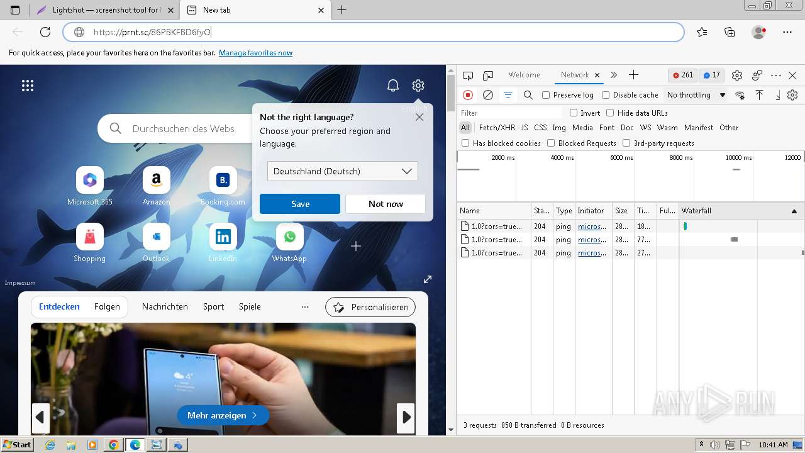Open the Edge favorites star-list icon
This screenshot has height=453, width=805.
[702, 32]
